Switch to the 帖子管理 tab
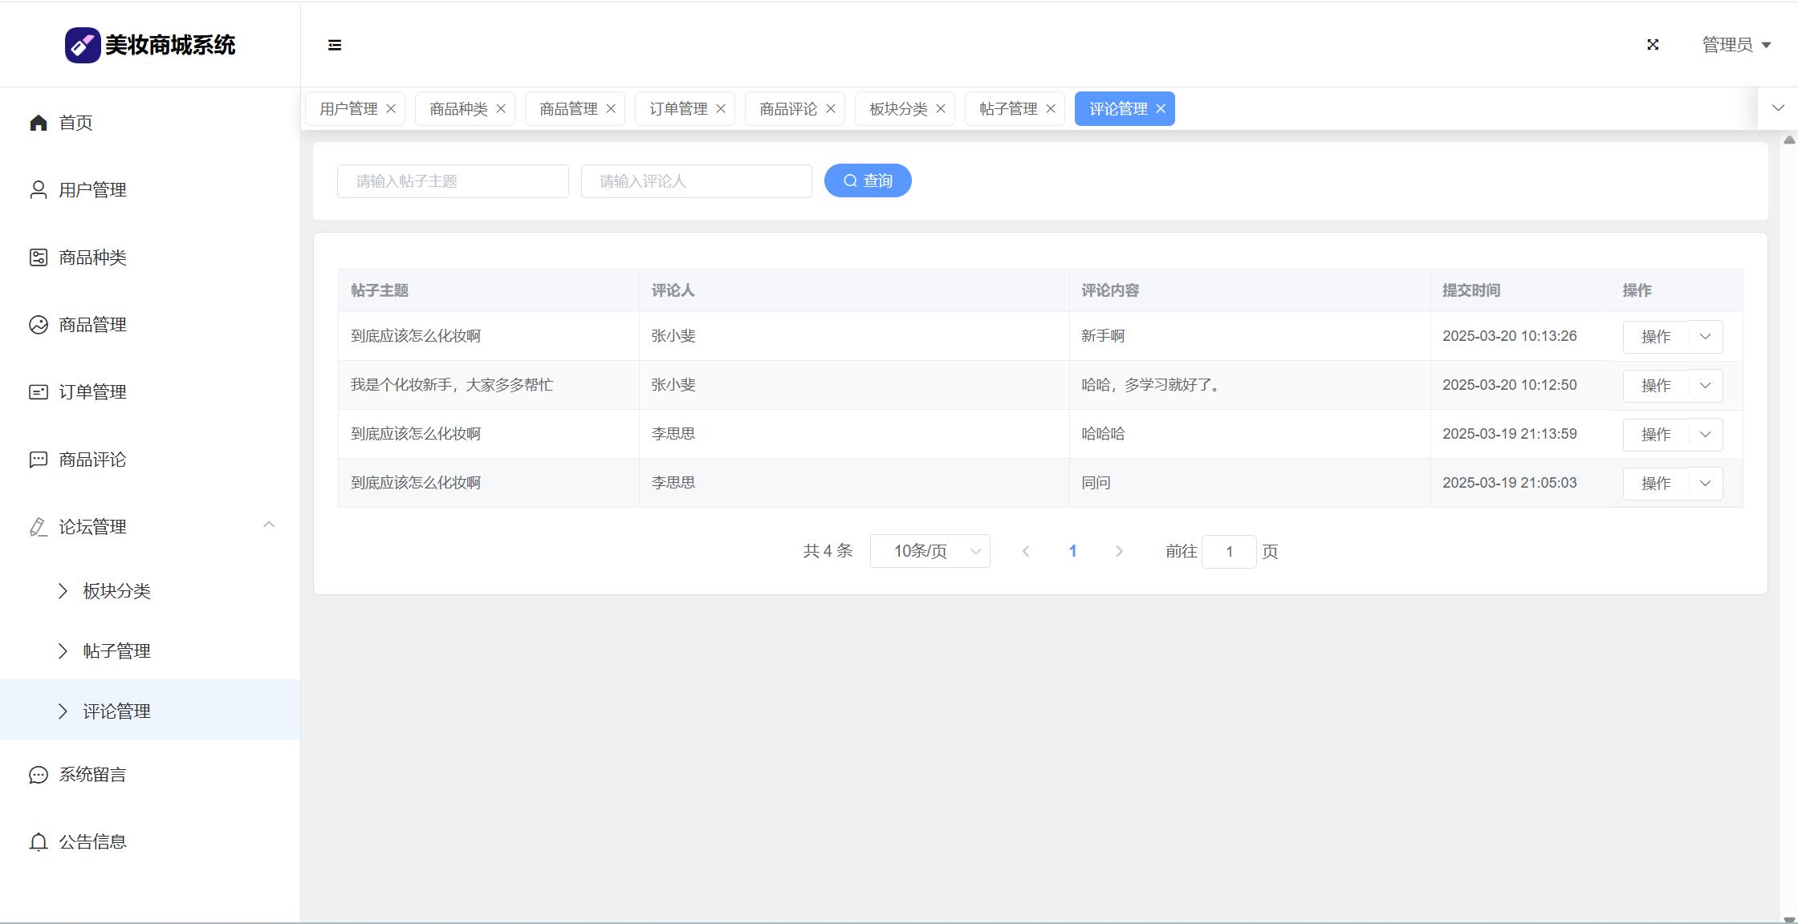This screenshot has height=924, width=1798. point(1008,109)
